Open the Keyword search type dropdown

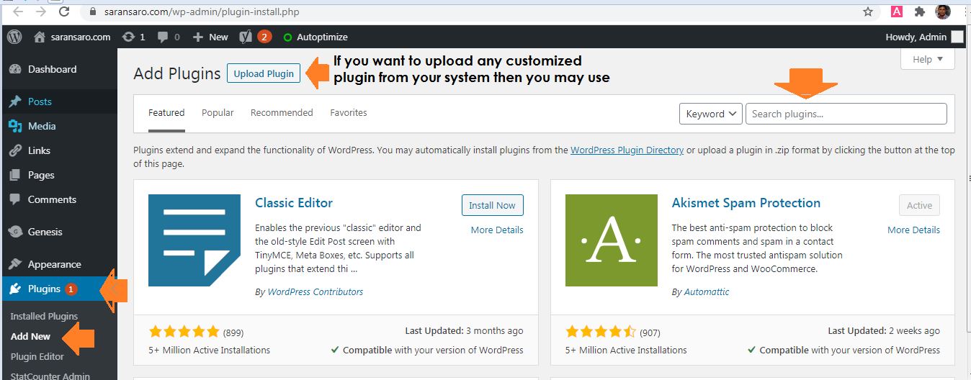(x=710, y=114)
